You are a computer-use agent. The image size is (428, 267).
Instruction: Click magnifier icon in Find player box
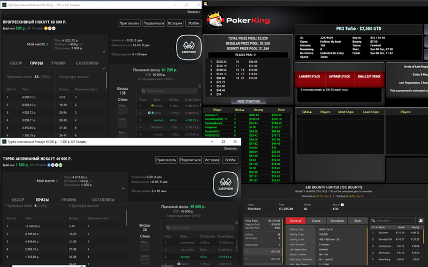pos(373,221)
